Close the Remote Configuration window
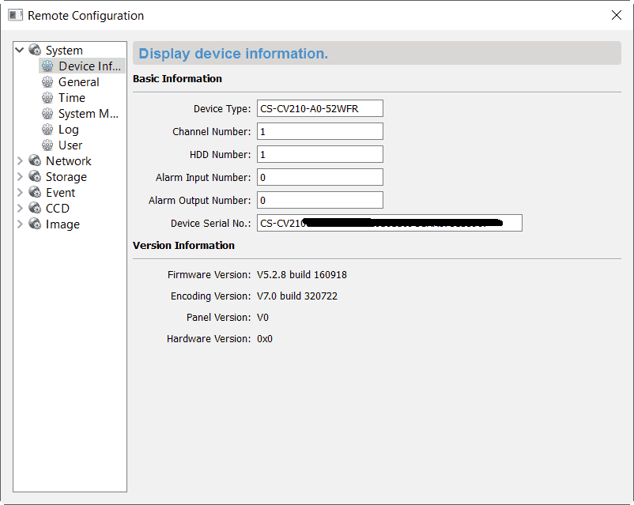 click(x=617, y=15)
